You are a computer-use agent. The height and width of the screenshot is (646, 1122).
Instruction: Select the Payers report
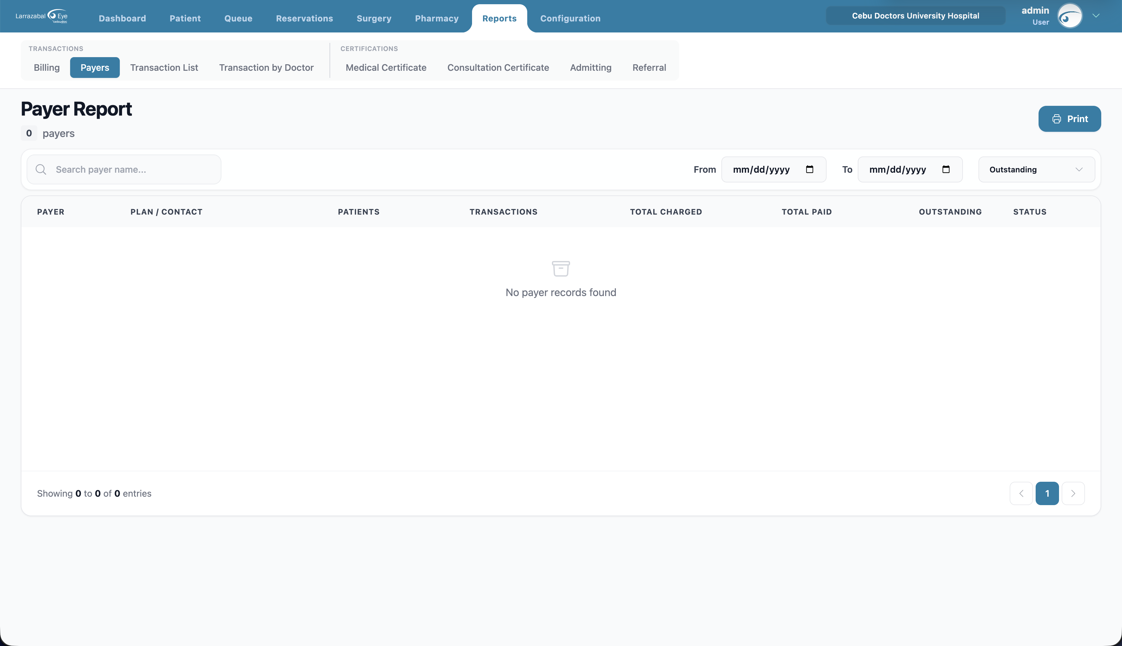point(95,68)
